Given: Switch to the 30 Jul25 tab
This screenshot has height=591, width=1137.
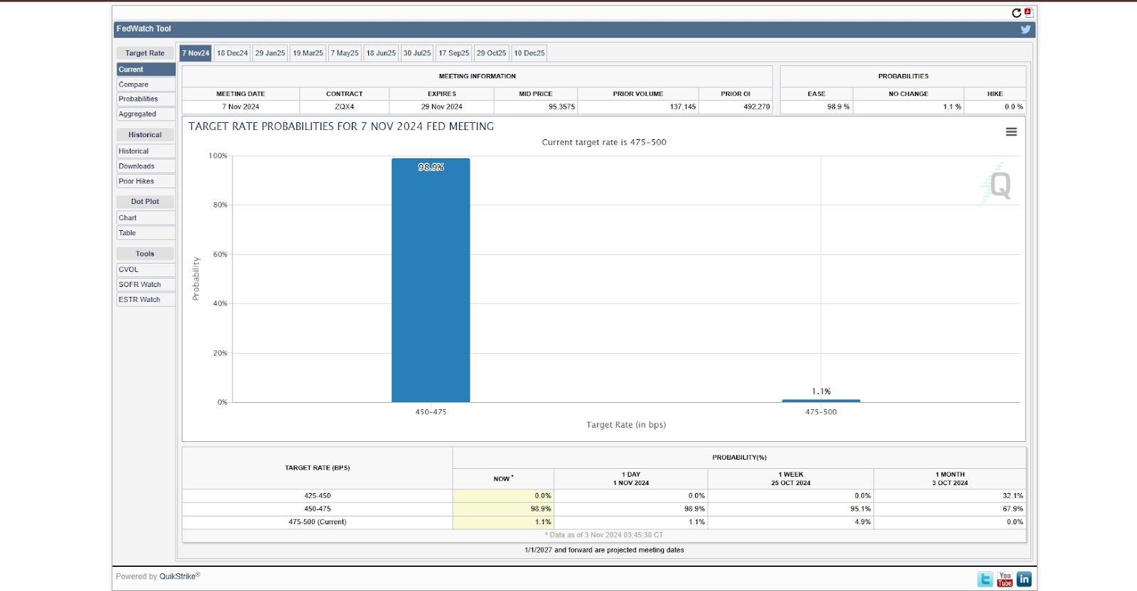Looking at the screenshot, I should click(417, 53).
